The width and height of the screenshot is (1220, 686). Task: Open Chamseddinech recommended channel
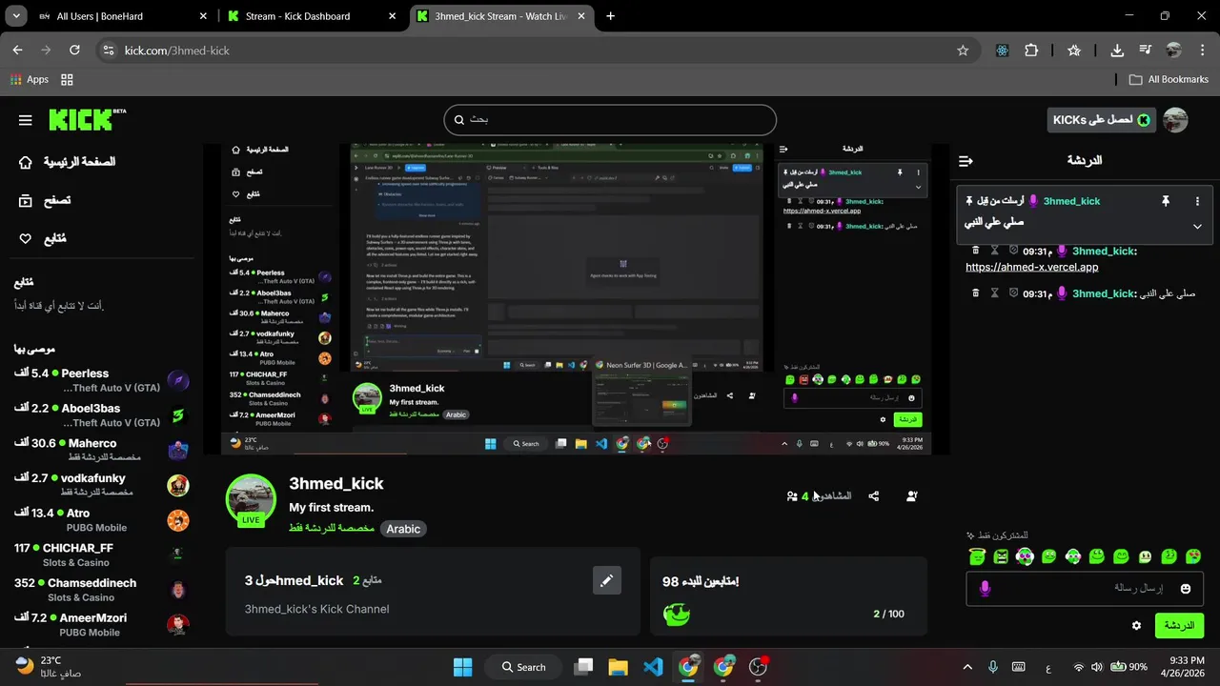(102, 590)
